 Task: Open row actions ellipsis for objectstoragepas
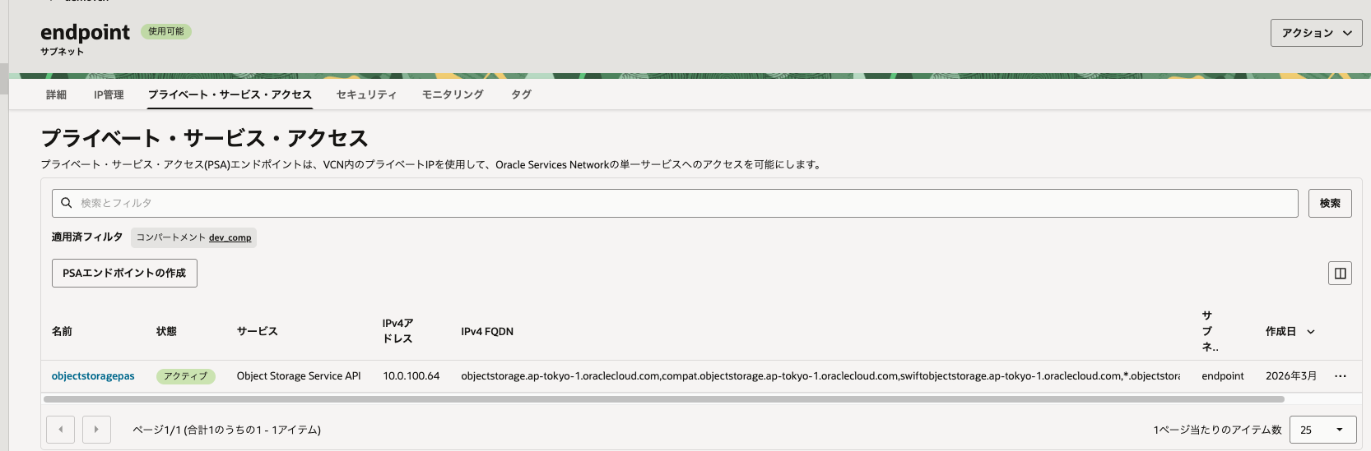click(1340, 376)
